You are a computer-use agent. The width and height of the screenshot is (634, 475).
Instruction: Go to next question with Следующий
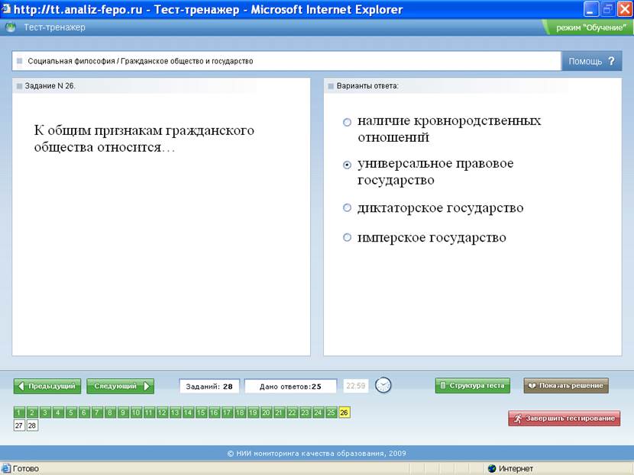coord(121,387)
